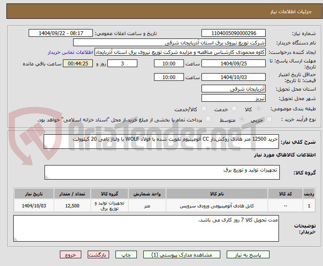Viewport: 323px width, 266px height.
Task: Click the 'چاپ' print button
Action: click(126, 255)
